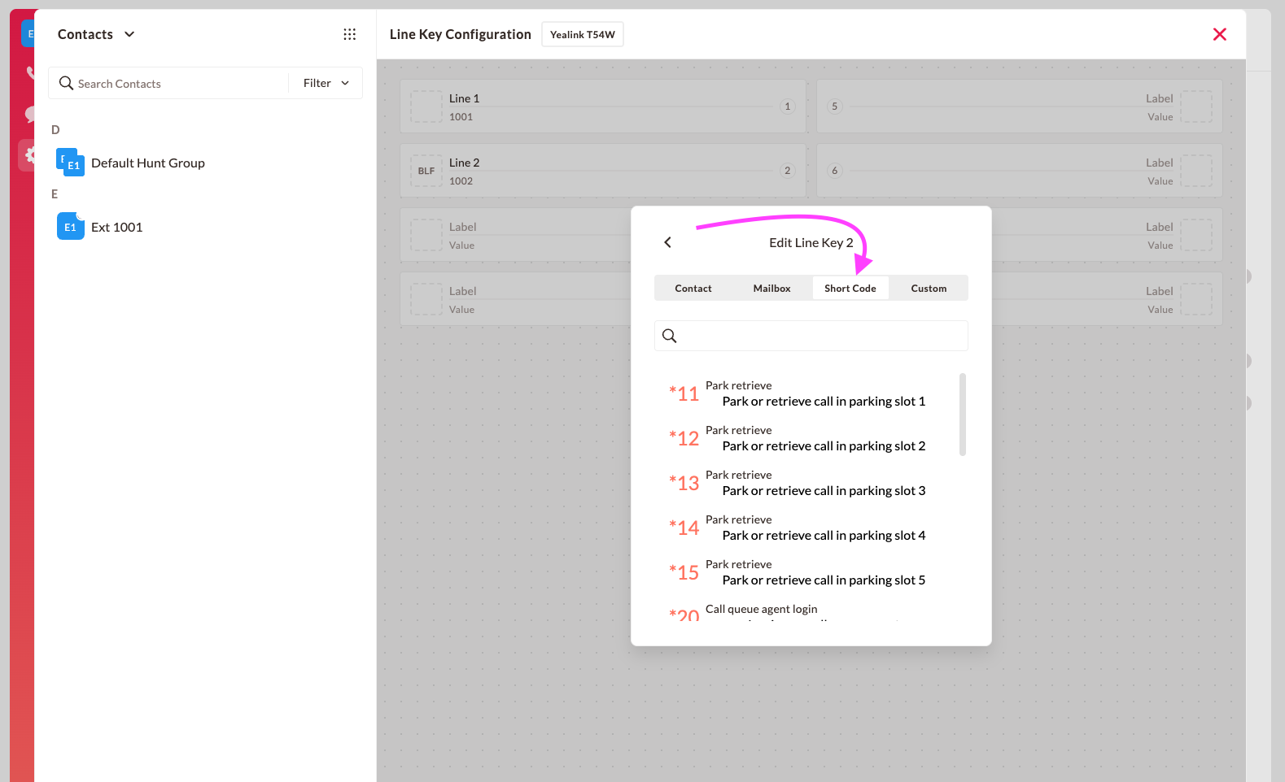
Task: Switch to the Mailbox tab
Action: (x=772, y=289)
